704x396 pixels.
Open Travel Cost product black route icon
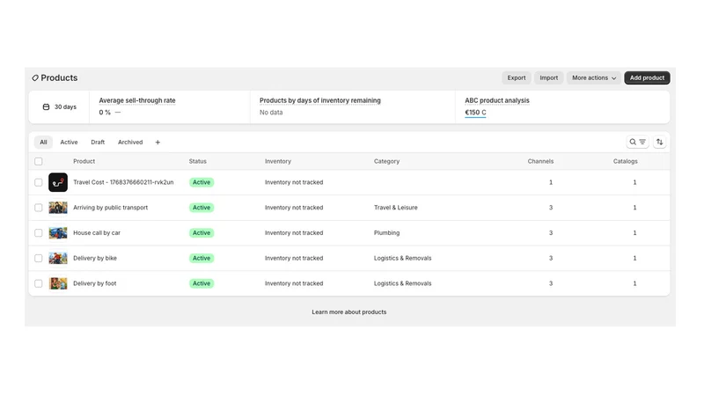pos(58,182)
